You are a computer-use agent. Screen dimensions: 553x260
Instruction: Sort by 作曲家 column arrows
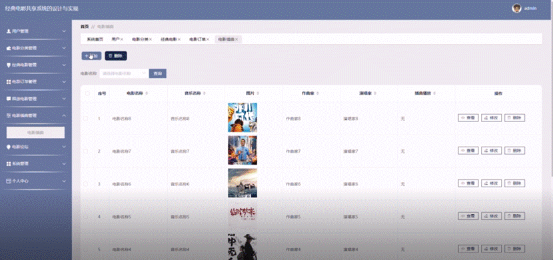[318, 93]
